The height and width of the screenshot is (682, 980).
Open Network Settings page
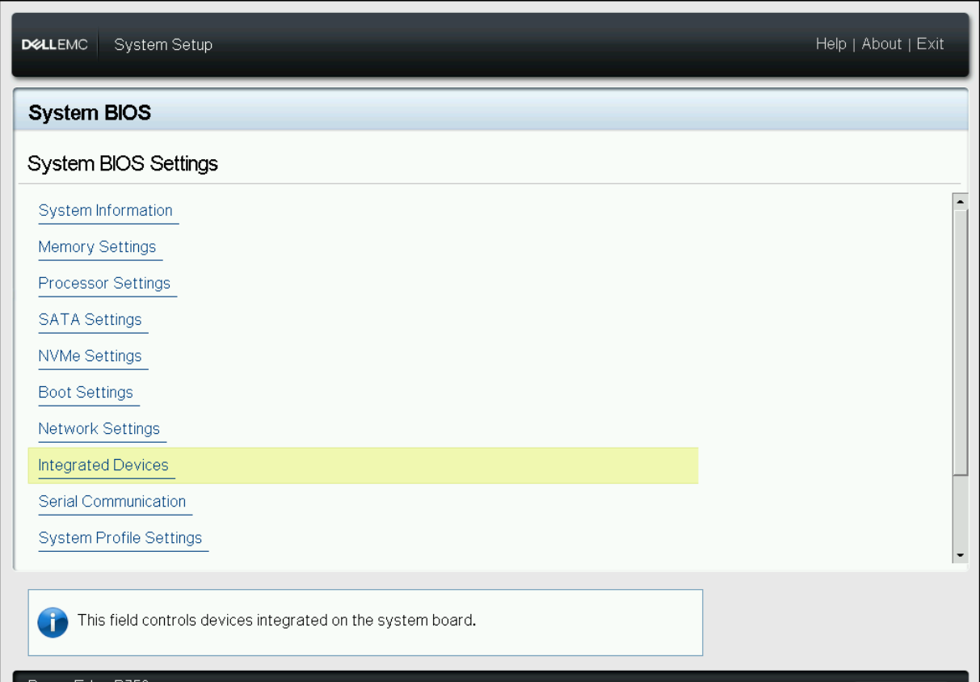pos(99,428)
